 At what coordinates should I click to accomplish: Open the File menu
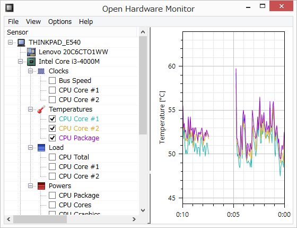(13, 22)
